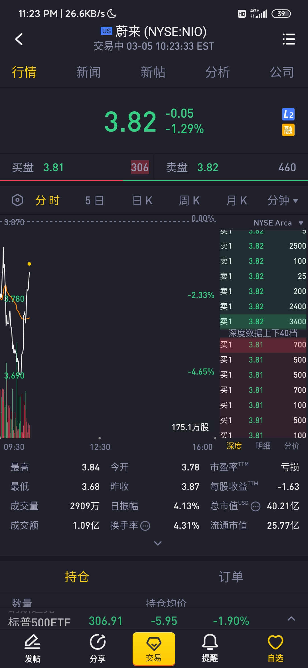Switch to the 新闻 news tab
Screen dimensions: 308x668
pos(88,72)
